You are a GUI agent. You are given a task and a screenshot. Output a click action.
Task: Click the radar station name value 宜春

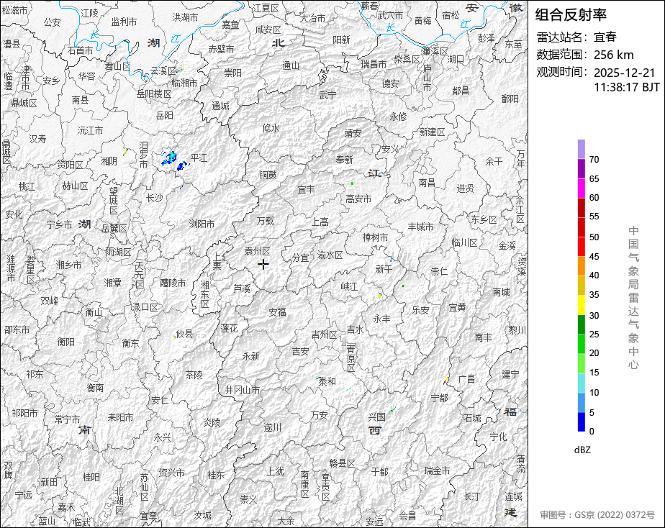pos(605,37)
